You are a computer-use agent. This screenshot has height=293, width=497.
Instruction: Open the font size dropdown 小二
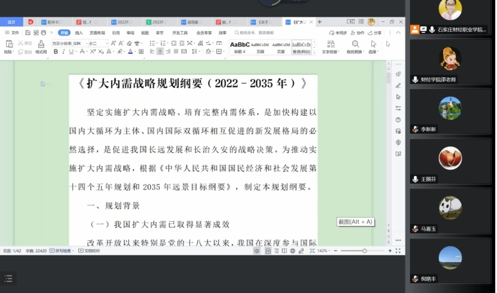coord(107,43)
